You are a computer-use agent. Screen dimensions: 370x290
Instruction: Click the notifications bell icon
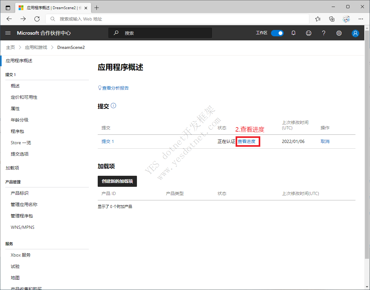pos(293,33)
